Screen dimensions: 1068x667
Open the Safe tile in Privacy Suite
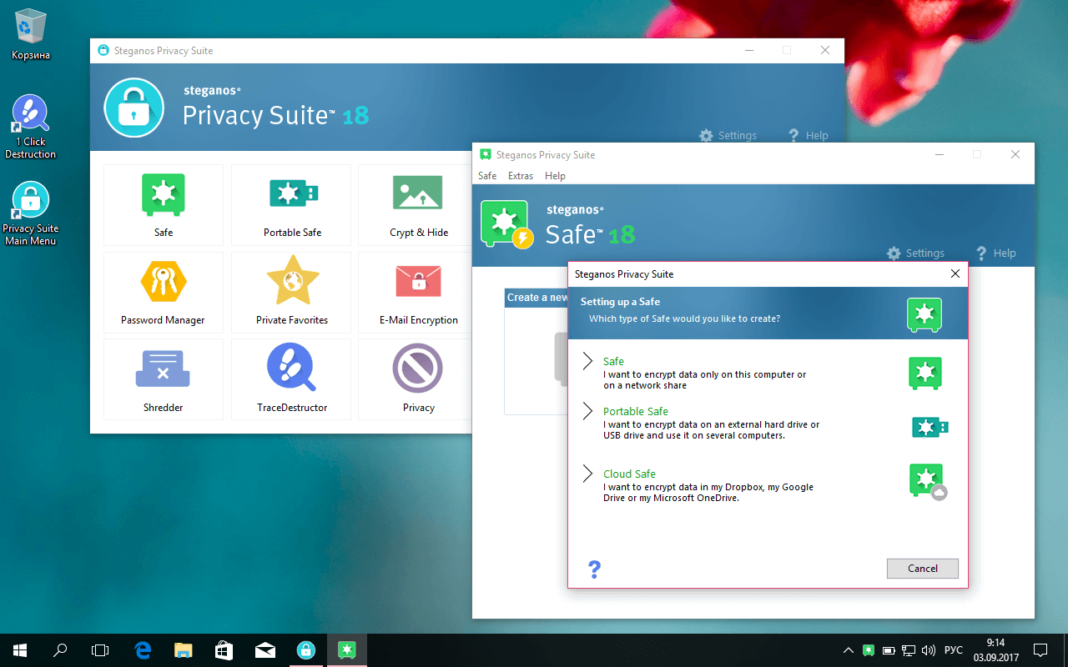click(164, 204)
